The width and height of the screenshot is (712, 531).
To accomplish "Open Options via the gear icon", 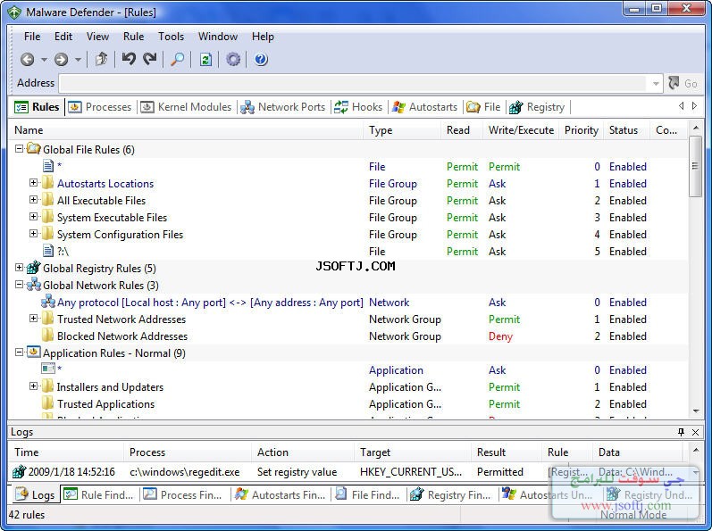I will point(233,60).
